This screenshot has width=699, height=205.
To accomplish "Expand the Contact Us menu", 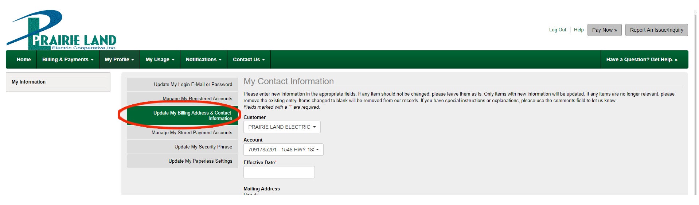I will click(249, 59).
